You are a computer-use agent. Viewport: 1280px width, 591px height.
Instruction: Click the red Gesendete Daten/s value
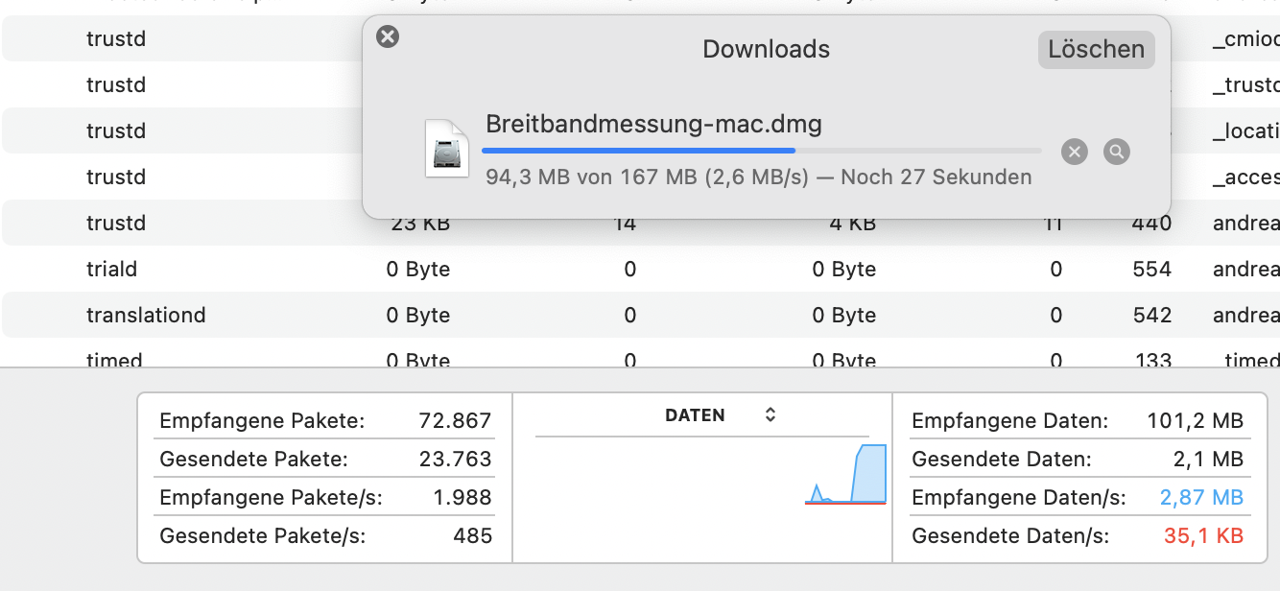tap(1203, 535)
